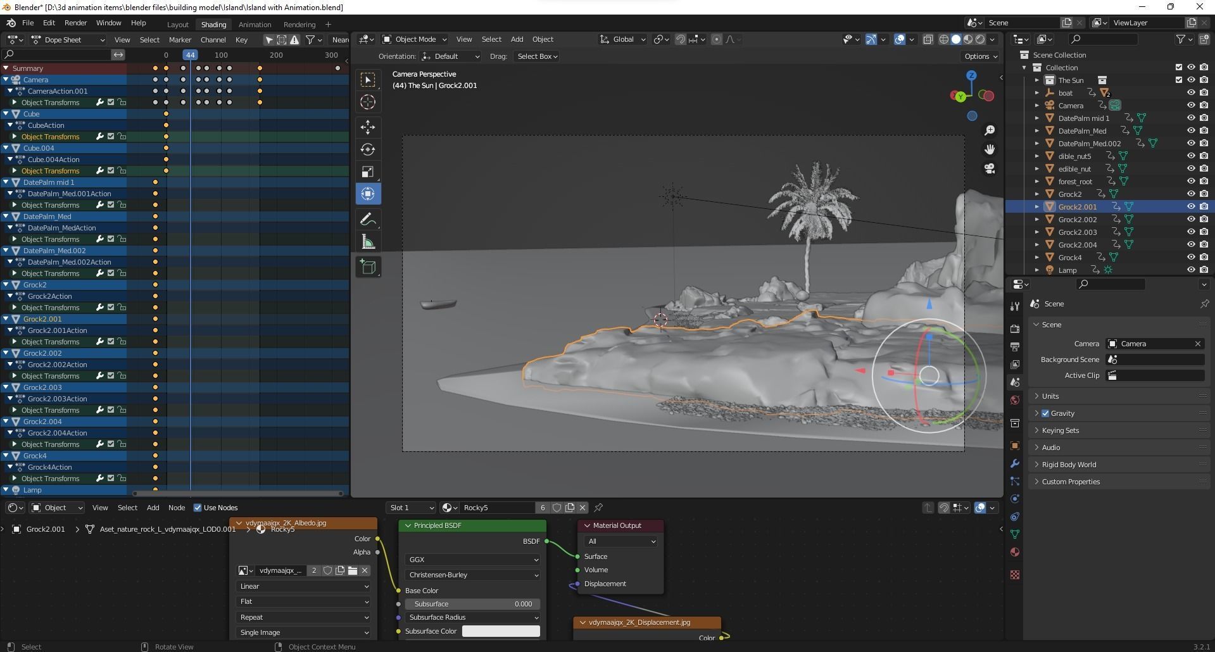Screen dimensions: 1215x652
Task: Disable rendering for the Camera object
Action: [1204, 106]
